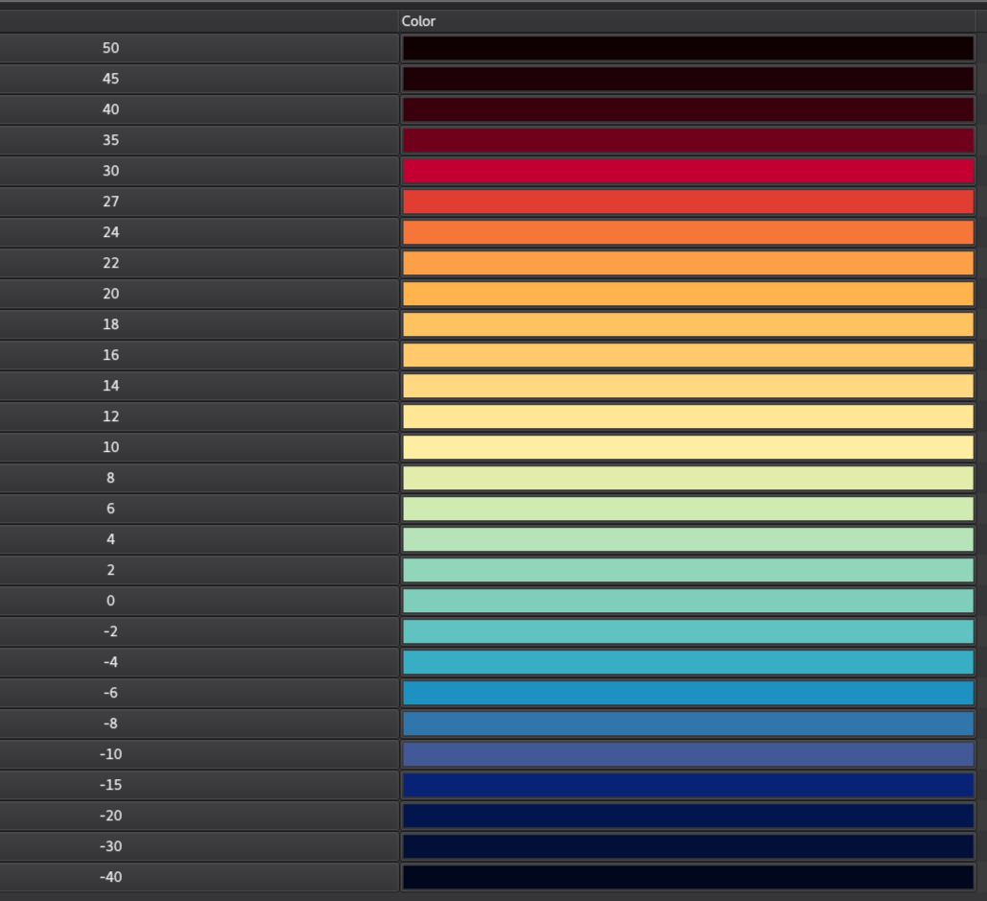987x901 pixels.
Task: Click the pale yellow swatch at 10
Action: point(686,447)
